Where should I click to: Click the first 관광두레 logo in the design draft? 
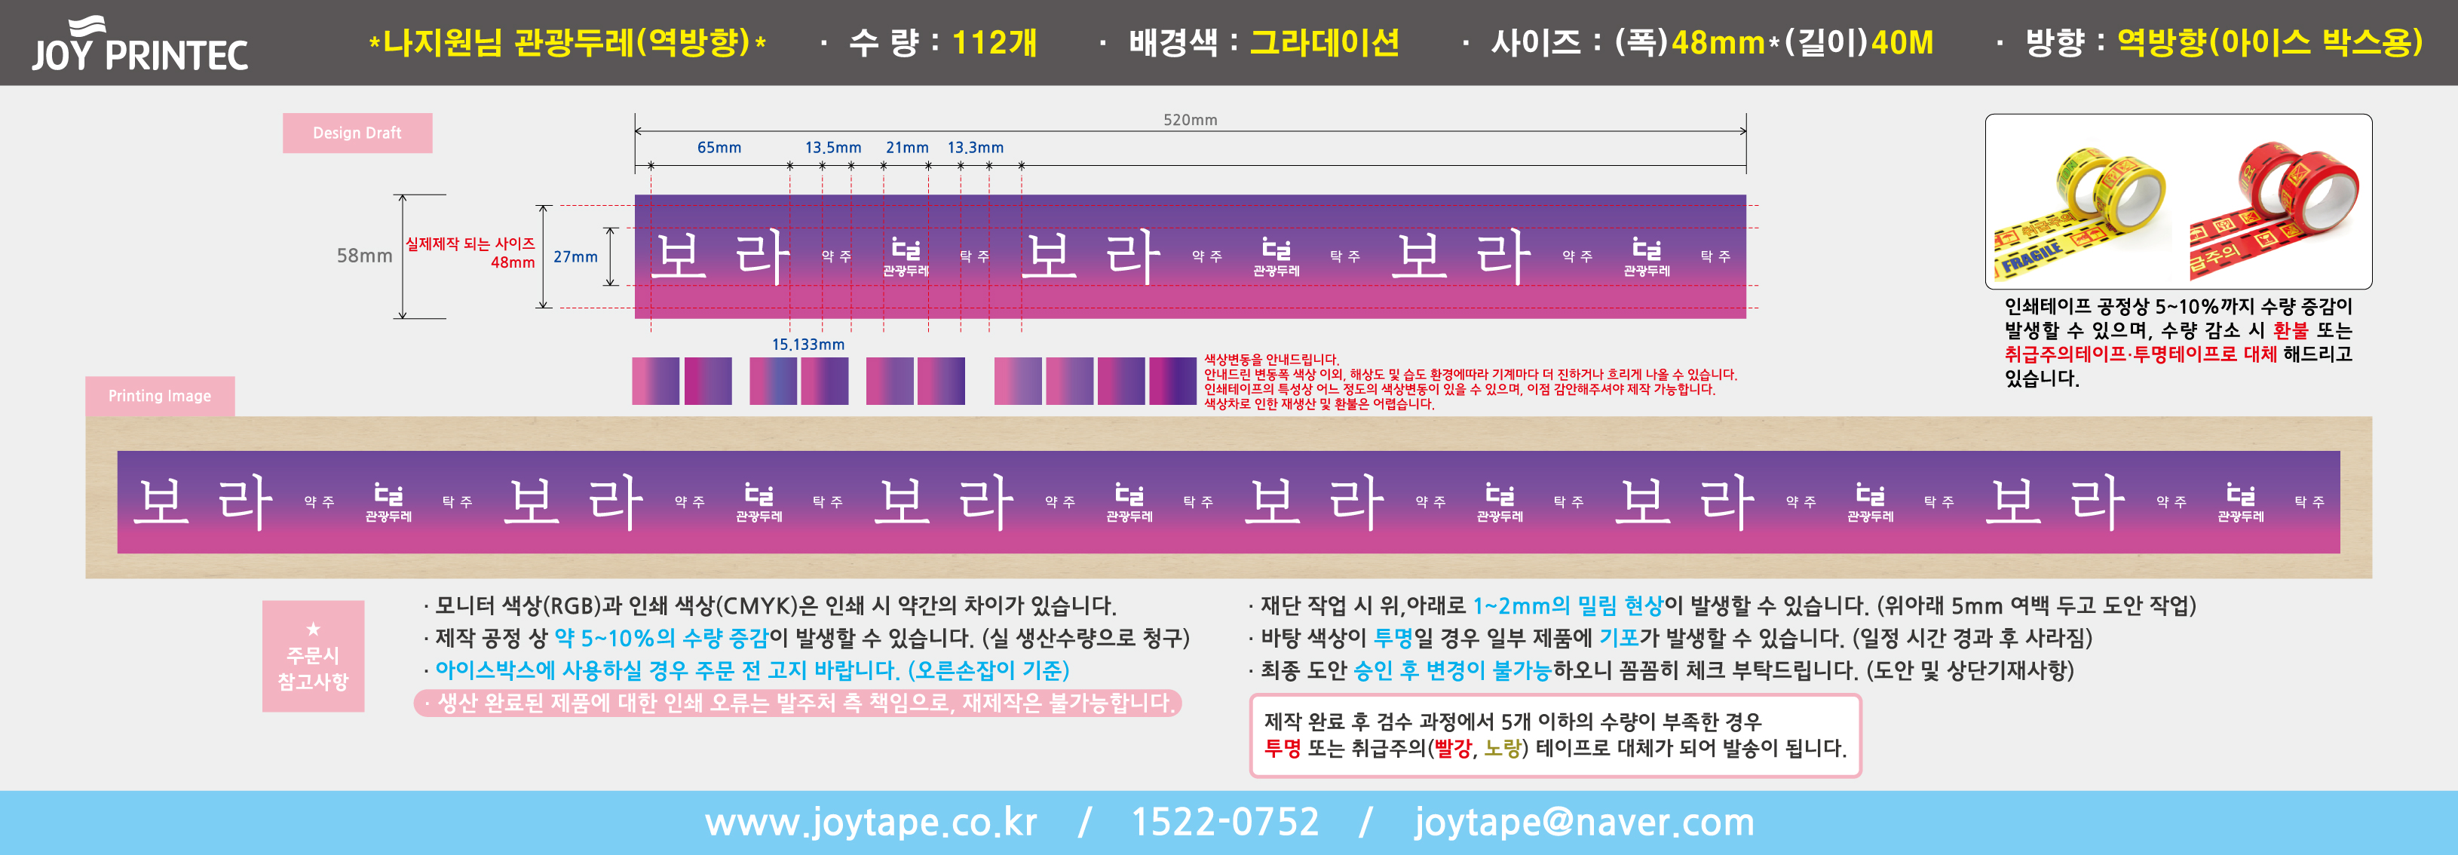[x=906, y=256]
